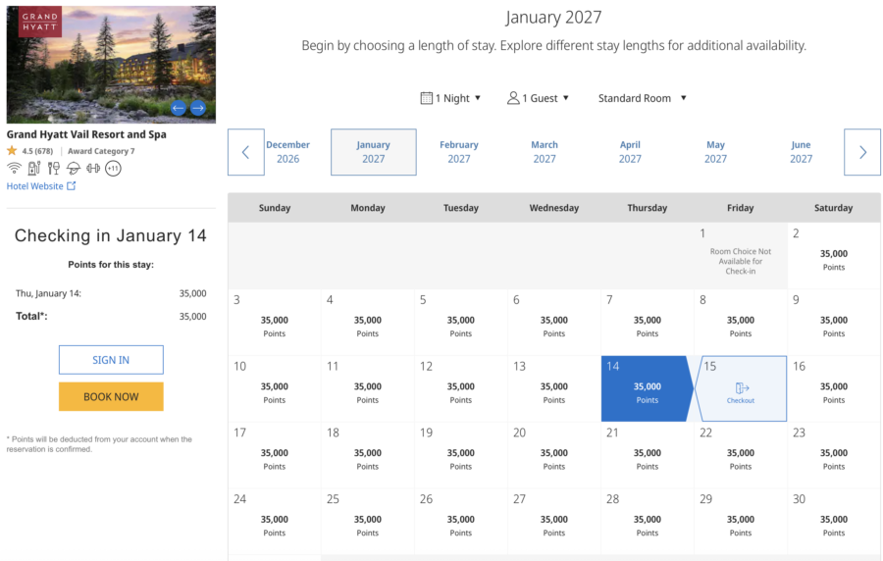Select January 21 as check-in date

(x=648, y=455)
